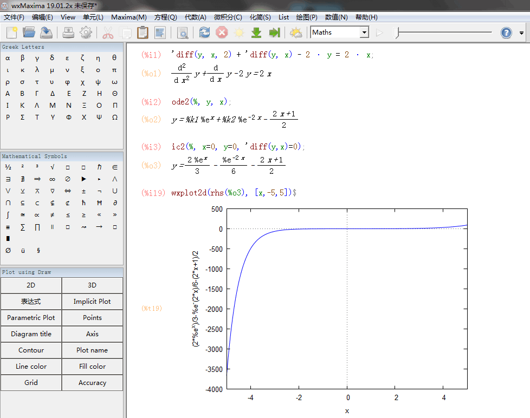Open the Maths cell style dropdown
Viewport: 530px width, 418px height.
(364, 32)
